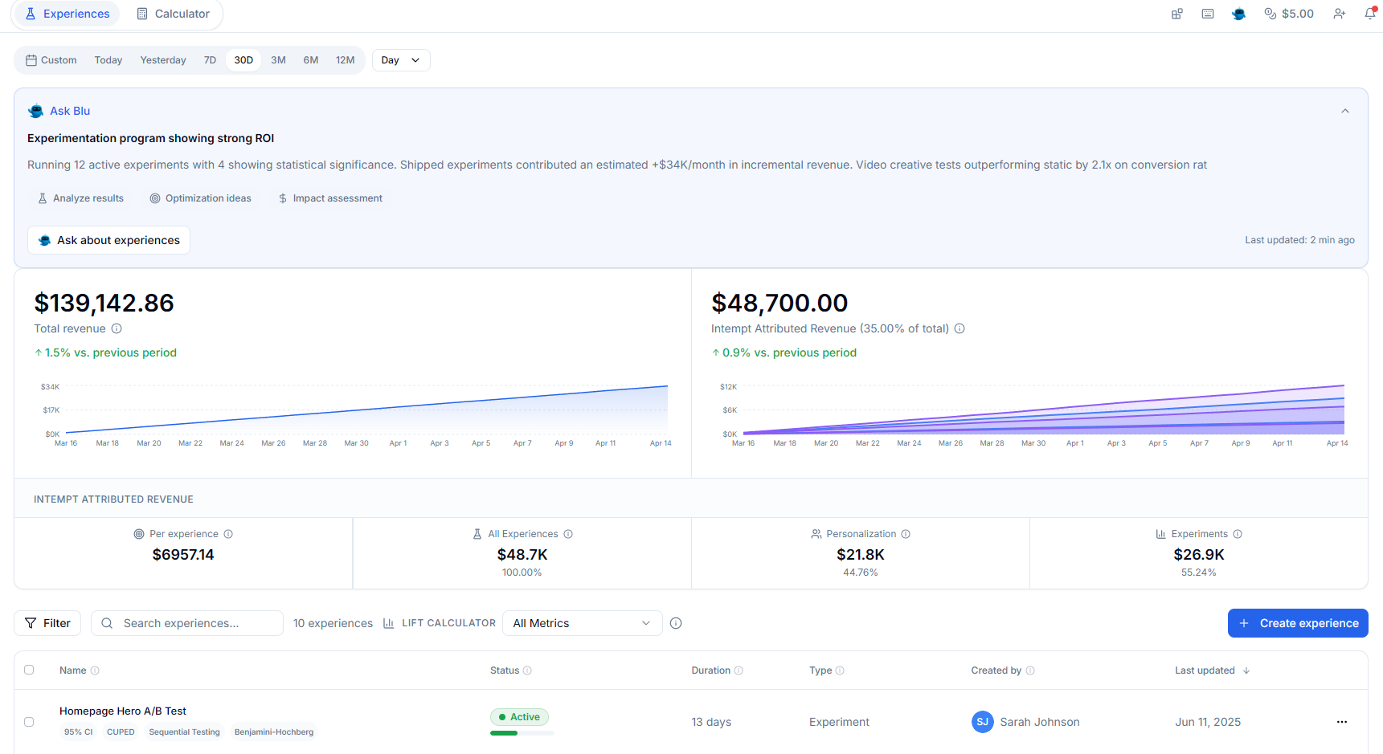Viewport: 1383px width, 754px height.
Task: Click the apps grid icon in the header
Action: coord(1176,14)
